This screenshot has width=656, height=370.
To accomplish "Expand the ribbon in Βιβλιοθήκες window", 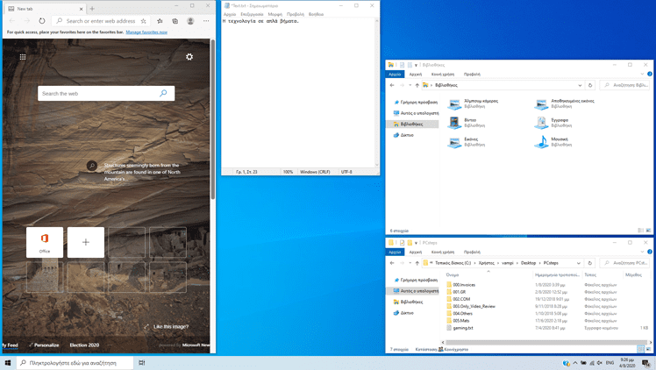I will pos(642,75).
